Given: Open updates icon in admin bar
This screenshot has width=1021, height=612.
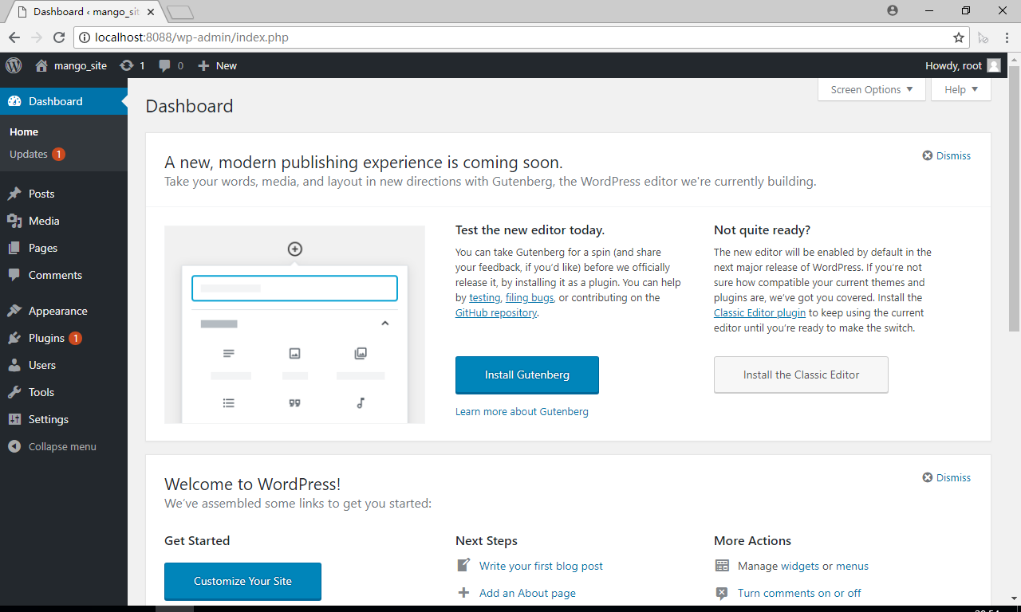Looking at the screenshot, I should coord(126,65).
